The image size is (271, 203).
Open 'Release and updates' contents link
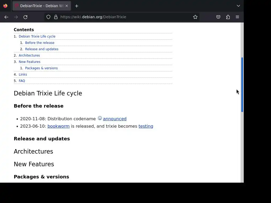(x=42, y=49)
